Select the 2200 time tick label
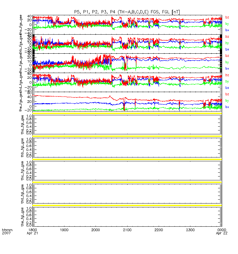 [x=159, y=230]
